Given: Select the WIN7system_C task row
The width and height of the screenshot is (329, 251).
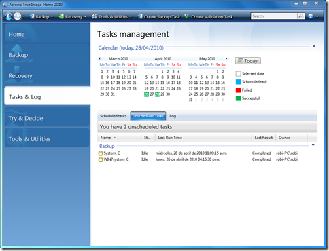Looking at the screenshot, I should [207, 159].
